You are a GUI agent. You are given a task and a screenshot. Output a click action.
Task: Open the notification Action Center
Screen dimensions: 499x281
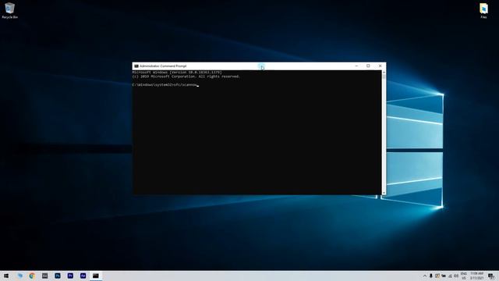coord(491,276)
